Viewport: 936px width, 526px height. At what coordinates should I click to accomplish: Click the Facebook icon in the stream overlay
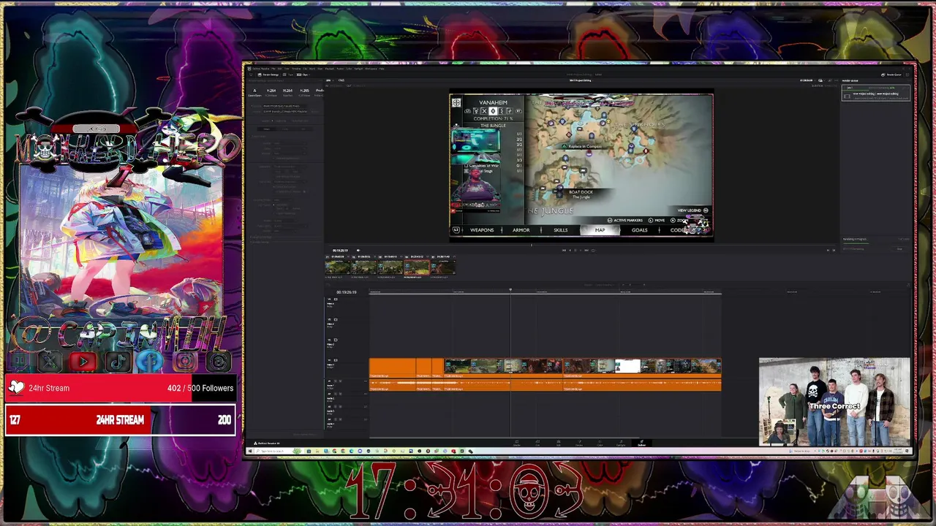tap(151, 361)
